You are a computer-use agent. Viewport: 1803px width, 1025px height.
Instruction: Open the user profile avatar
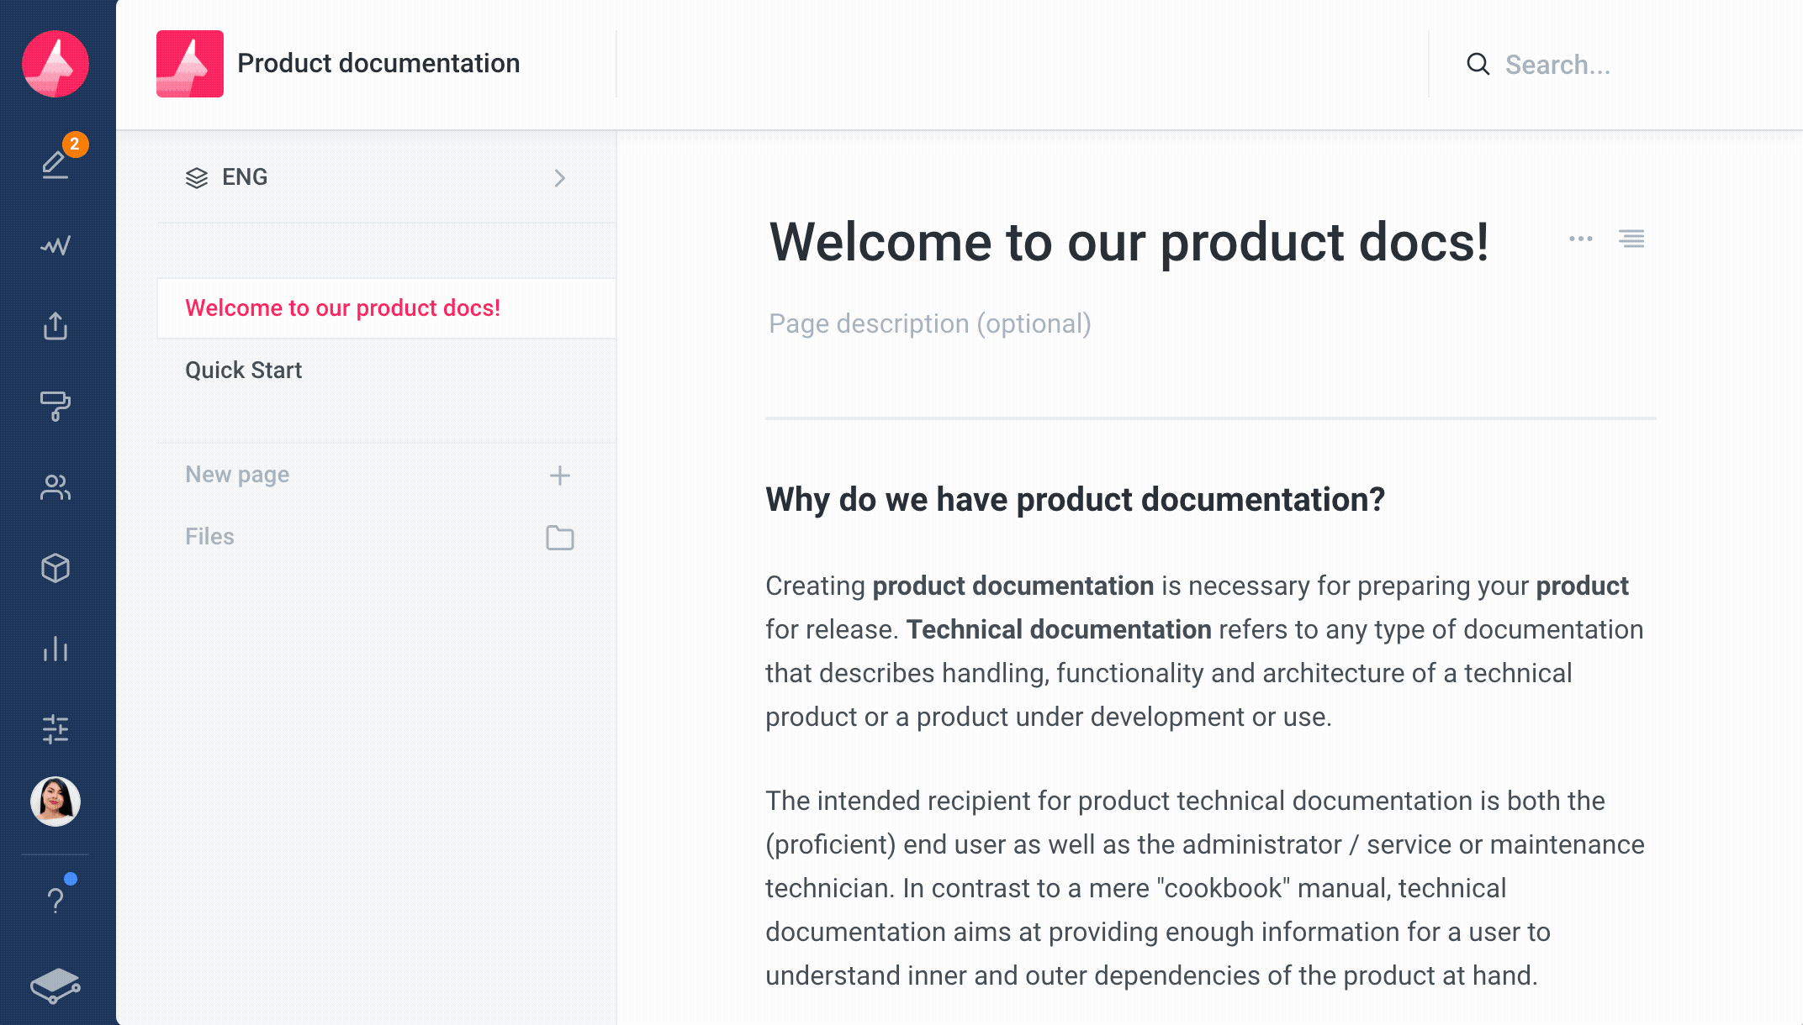(56, 802)
